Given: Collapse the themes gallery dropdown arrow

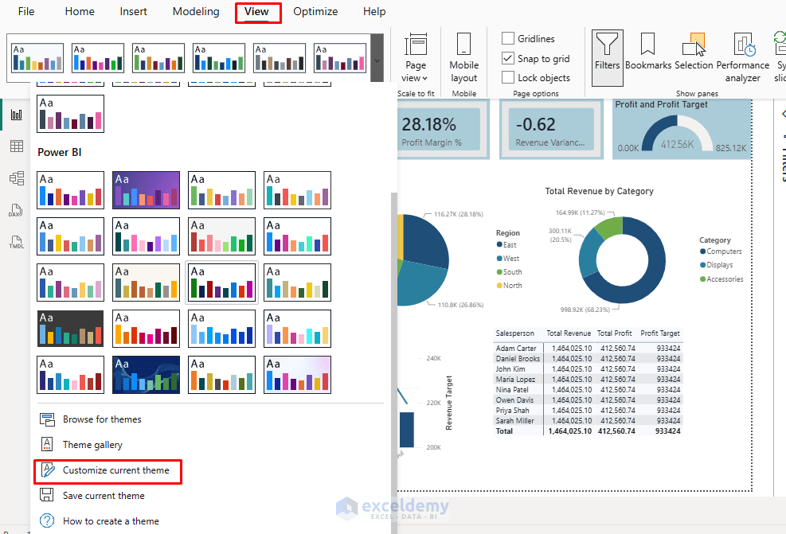Looking at the screenshot, I should 377,61.
